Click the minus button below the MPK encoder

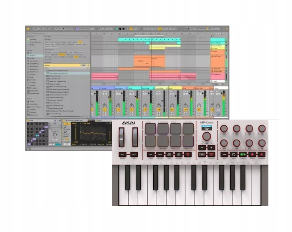[x=202, y=148]
